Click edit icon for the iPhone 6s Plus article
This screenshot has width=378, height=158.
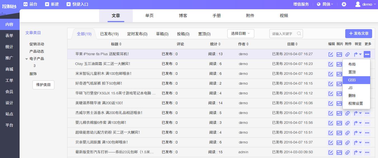[331, 54]
